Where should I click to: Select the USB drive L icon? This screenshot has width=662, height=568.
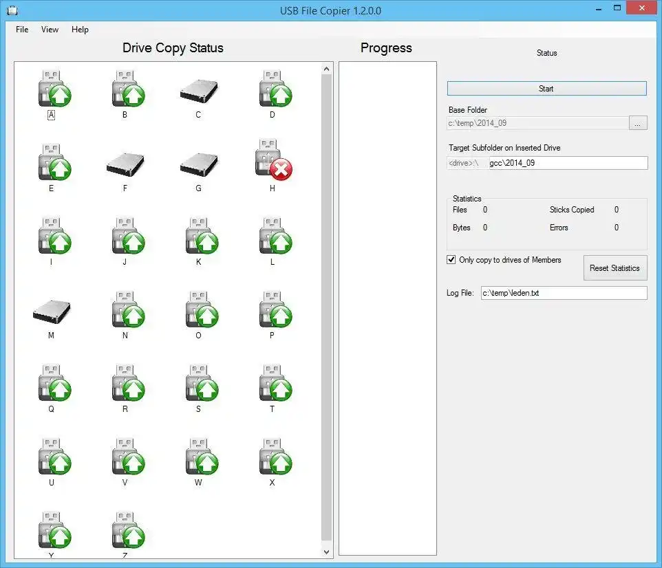[x=276, y=235]
